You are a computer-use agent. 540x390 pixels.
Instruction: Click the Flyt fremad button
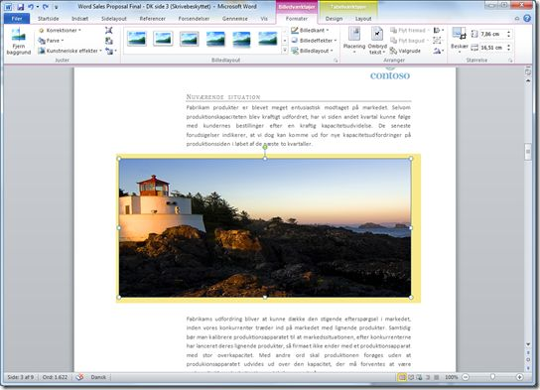(x=409, y=31)
